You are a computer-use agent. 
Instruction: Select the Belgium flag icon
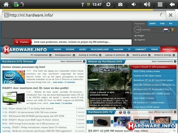[172, 30]
